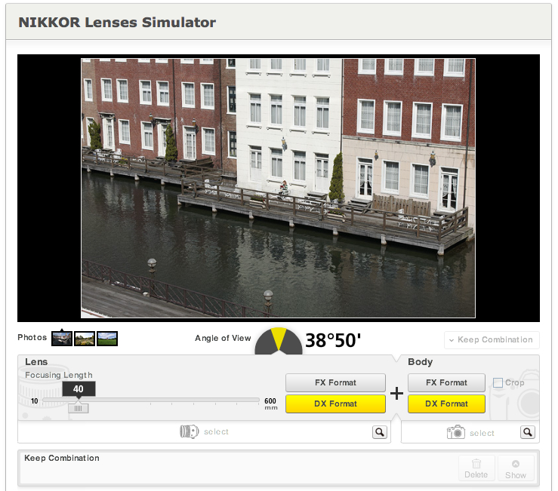The image size is (558, 491).
Task: Click the body search magnifier icon
Action: (x=527, y=432)
